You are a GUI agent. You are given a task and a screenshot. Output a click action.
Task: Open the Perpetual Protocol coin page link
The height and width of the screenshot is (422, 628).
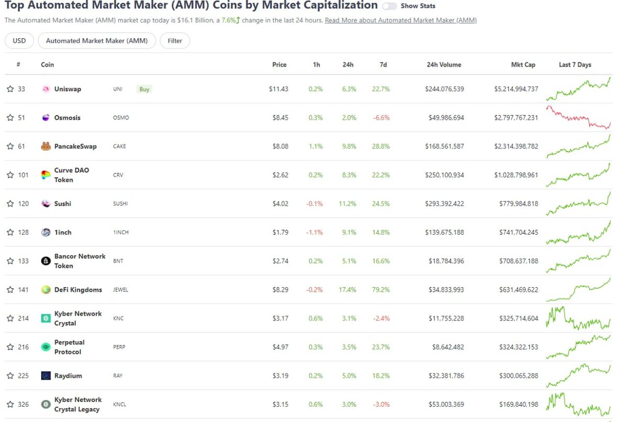point(70,347)
